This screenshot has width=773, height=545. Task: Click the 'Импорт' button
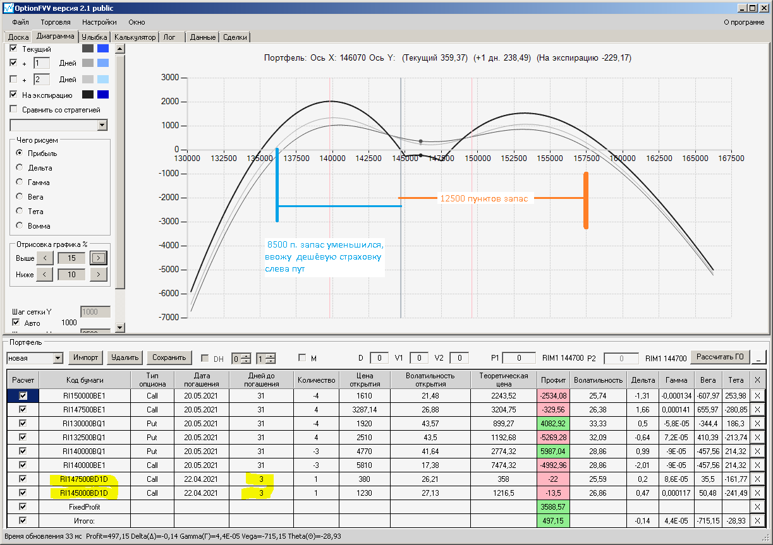point(85,357)
